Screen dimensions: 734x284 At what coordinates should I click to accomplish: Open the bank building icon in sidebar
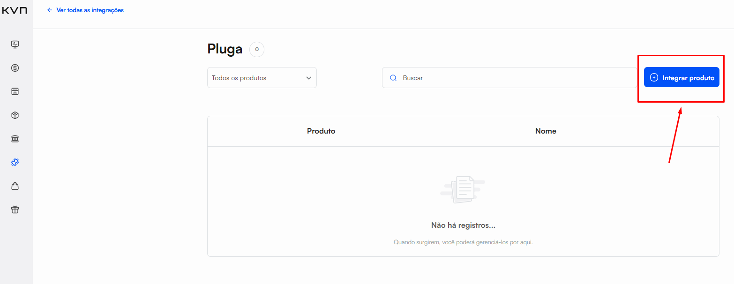coord(15,139)
